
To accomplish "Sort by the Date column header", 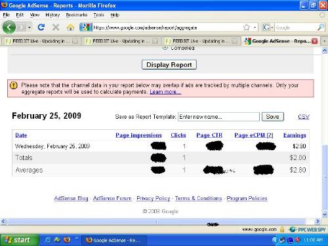I will pos(21,135).
